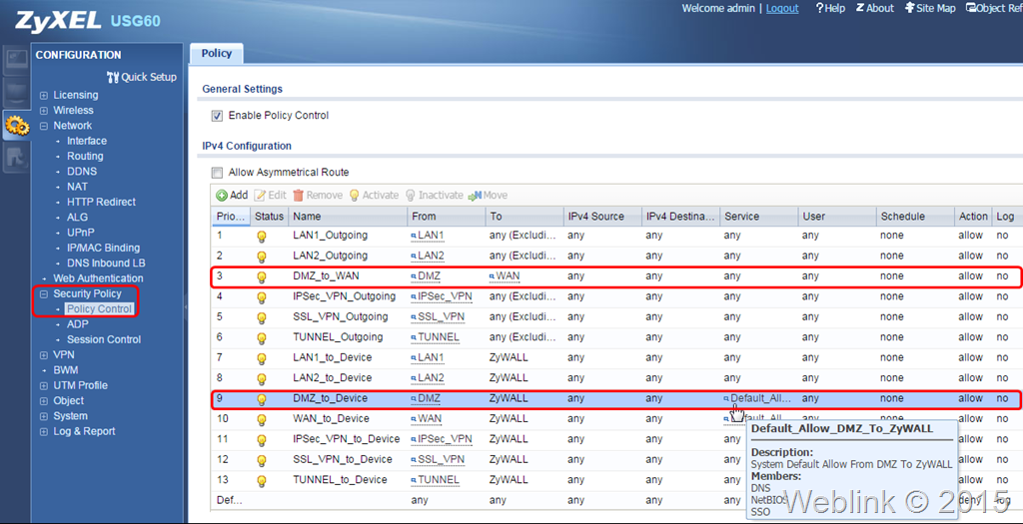Open DDNS under Network
Screen dimensions: 1023x524
tap(82, 172)
